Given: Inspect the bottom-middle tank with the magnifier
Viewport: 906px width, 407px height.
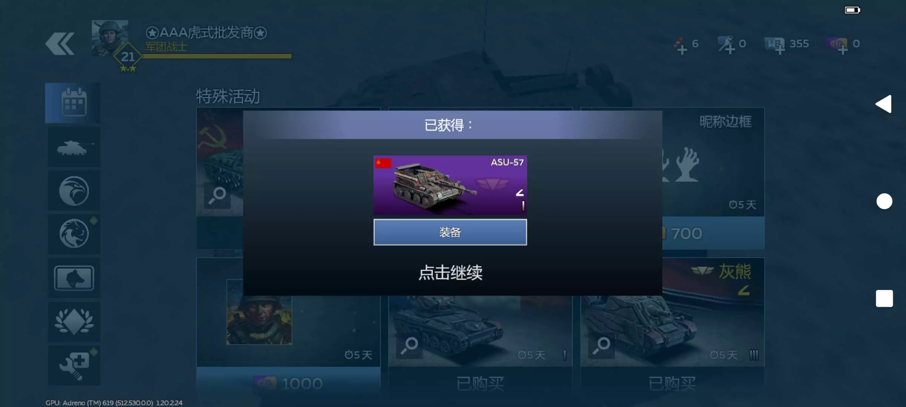Looking at the screenshot, I should [409, 345].
